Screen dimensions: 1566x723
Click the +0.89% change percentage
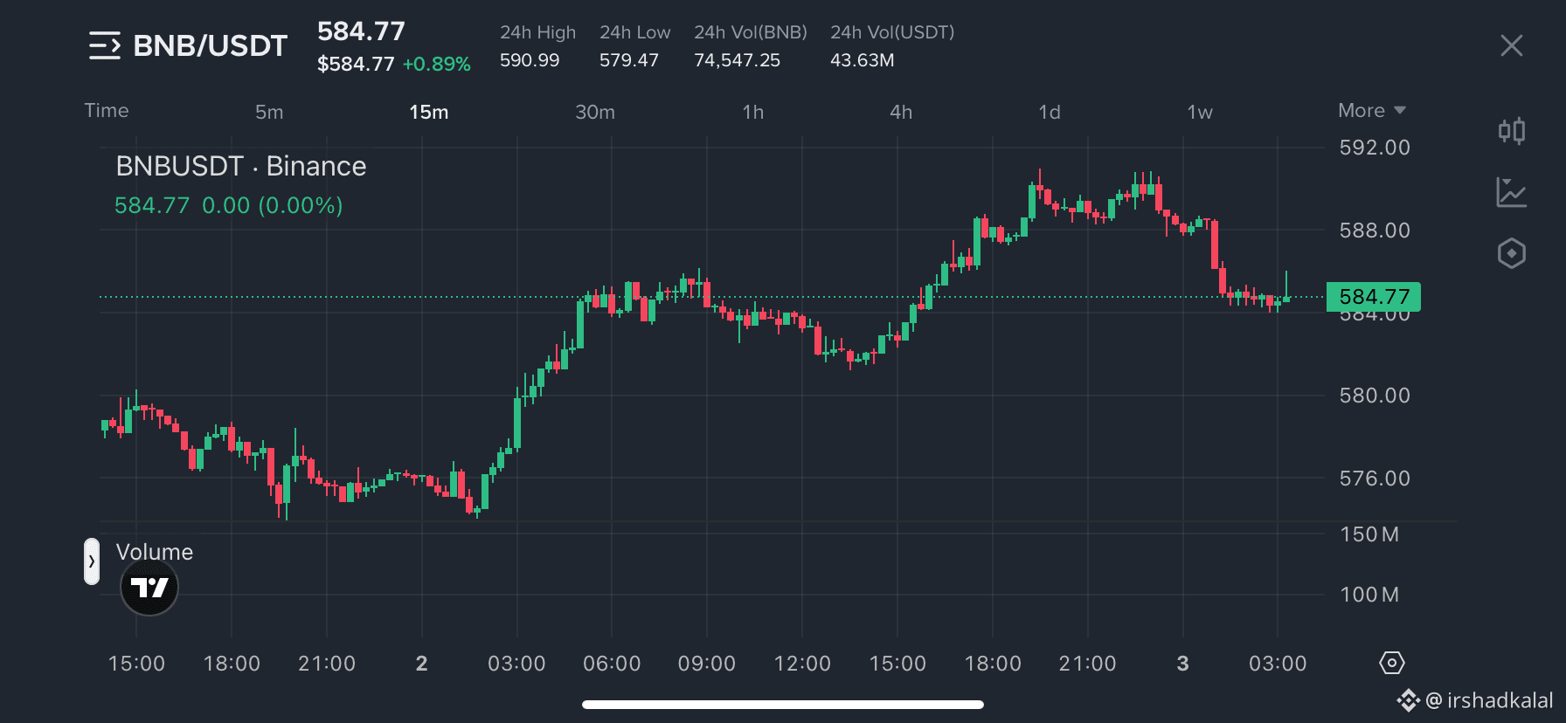[x=436, y=65]
